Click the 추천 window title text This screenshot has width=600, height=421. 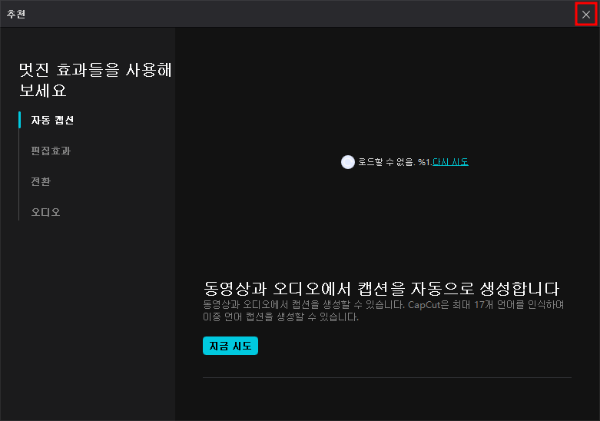(16, 14)
